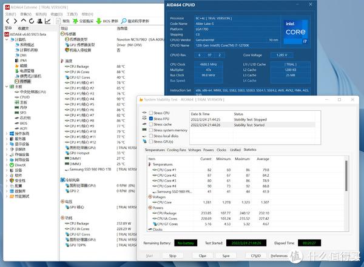Screen dimensions: 364x267
Task: Select 传感器 sensor item in the tree
Action: pos(23,81)
